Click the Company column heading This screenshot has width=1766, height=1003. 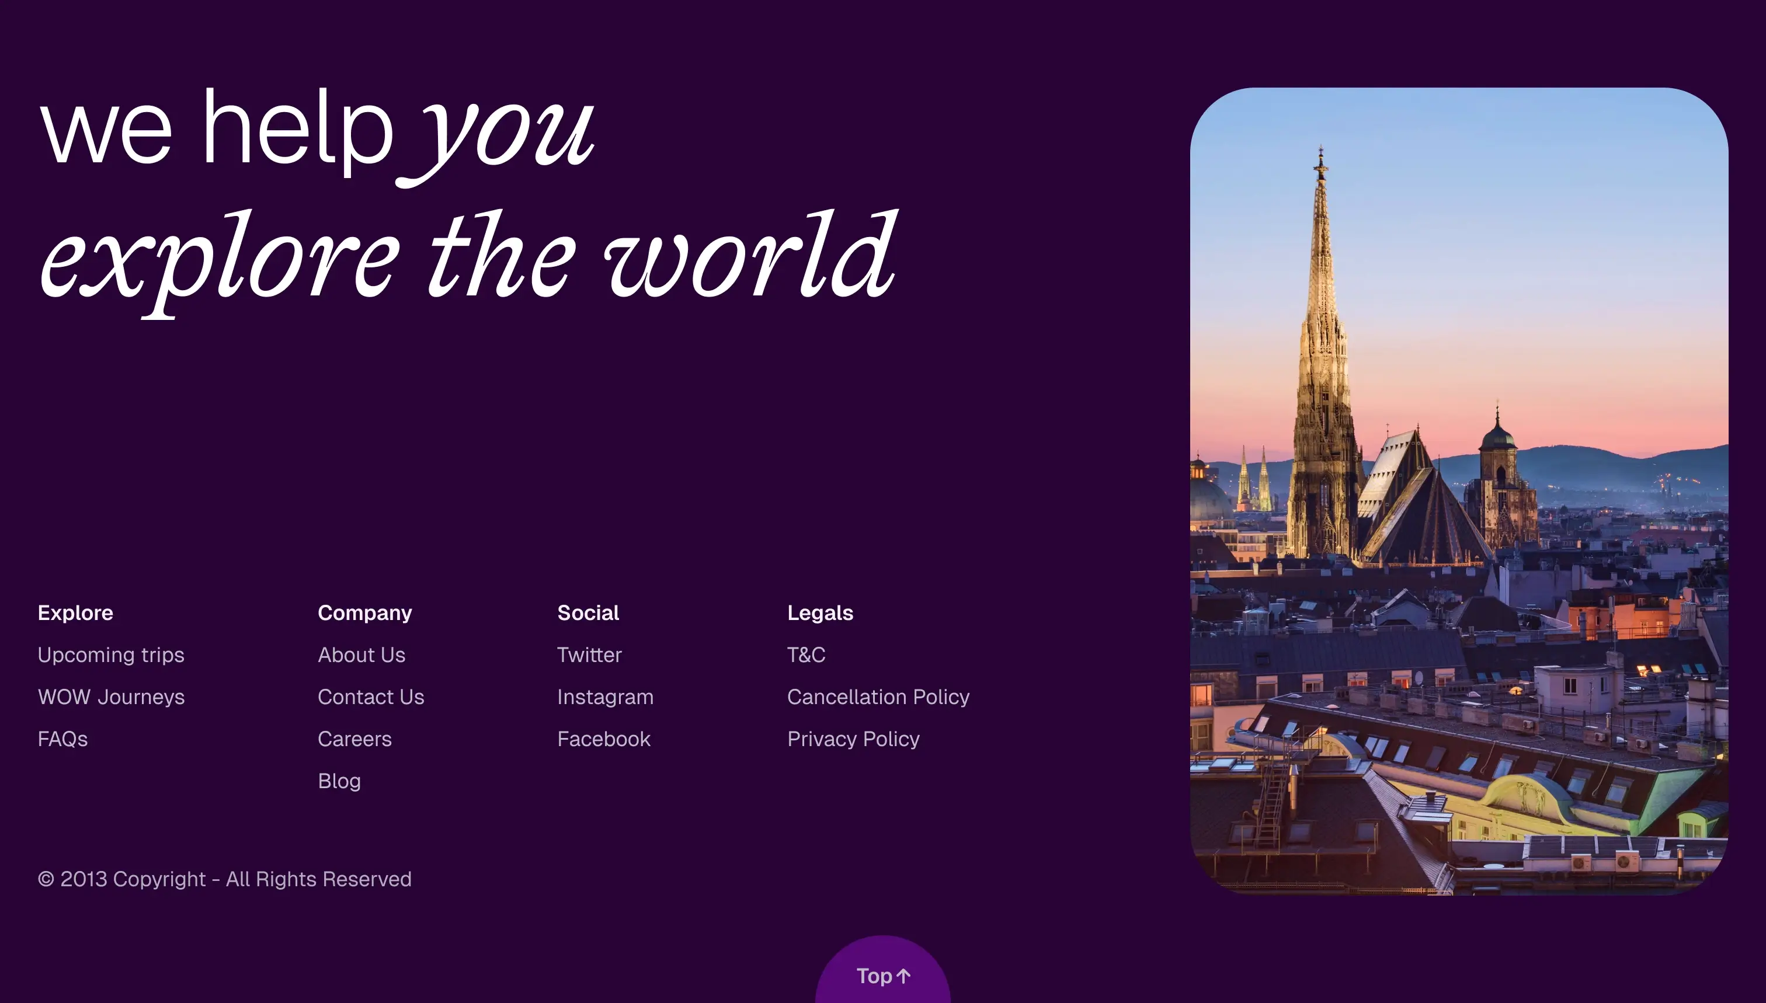point(364,612)
